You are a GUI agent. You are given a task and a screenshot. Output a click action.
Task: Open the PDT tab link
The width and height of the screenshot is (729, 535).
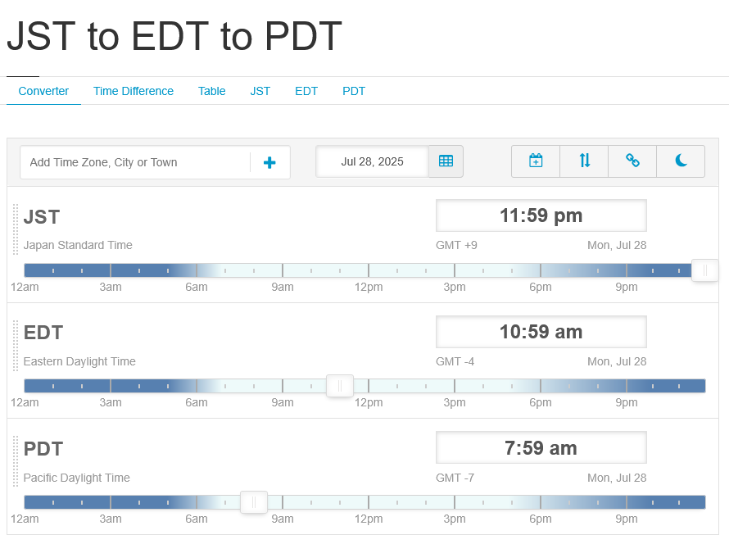click(x=354, y=91)
